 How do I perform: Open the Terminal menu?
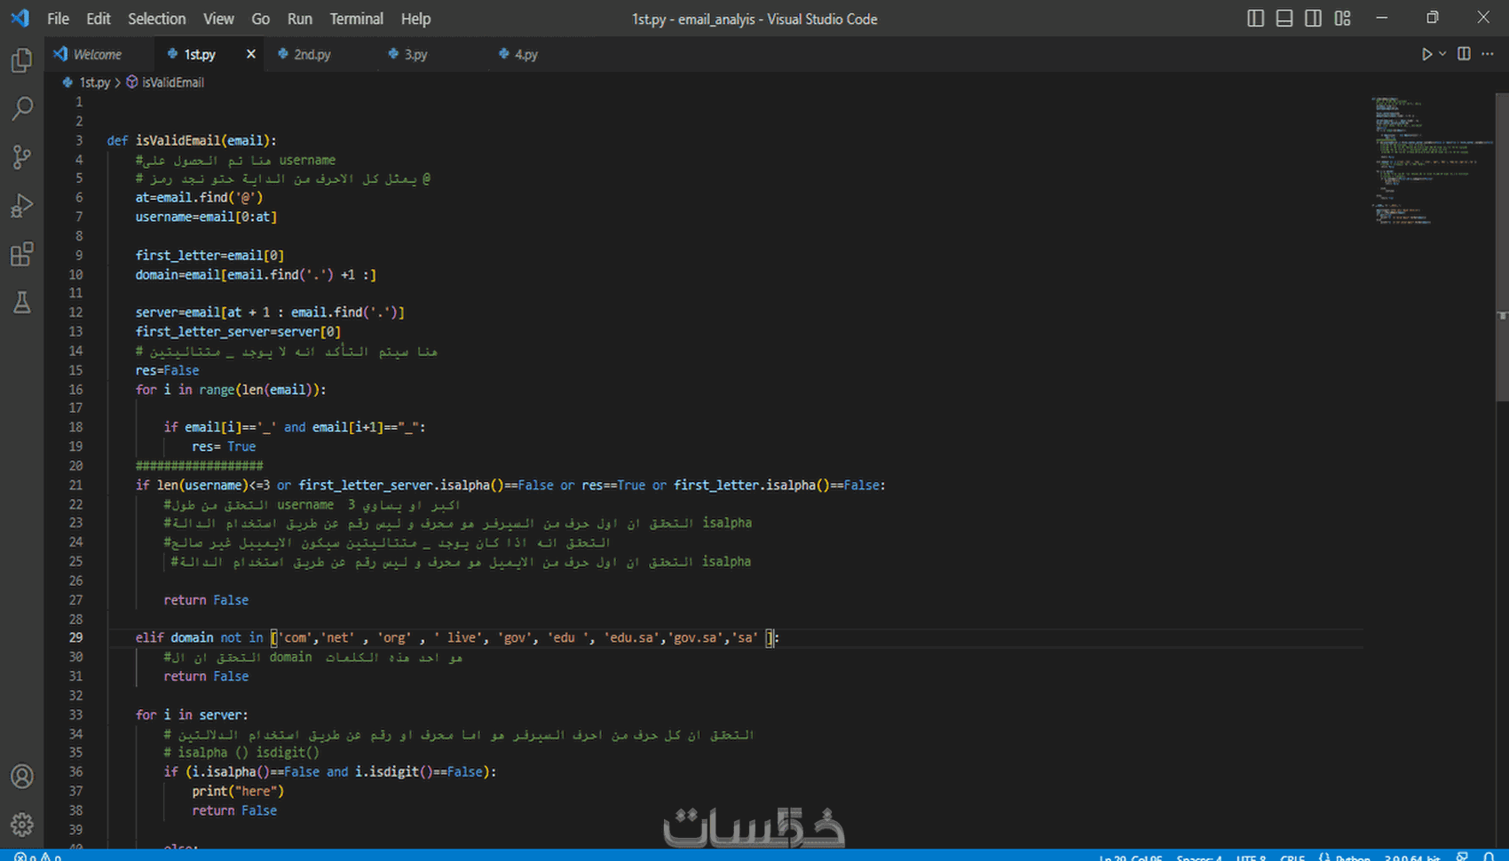point(356,19)
